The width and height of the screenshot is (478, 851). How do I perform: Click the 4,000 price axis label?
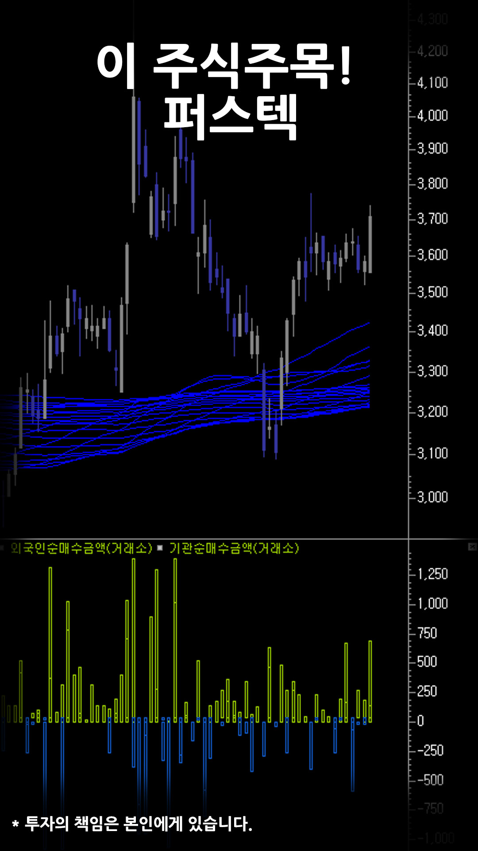pos(432,116)
